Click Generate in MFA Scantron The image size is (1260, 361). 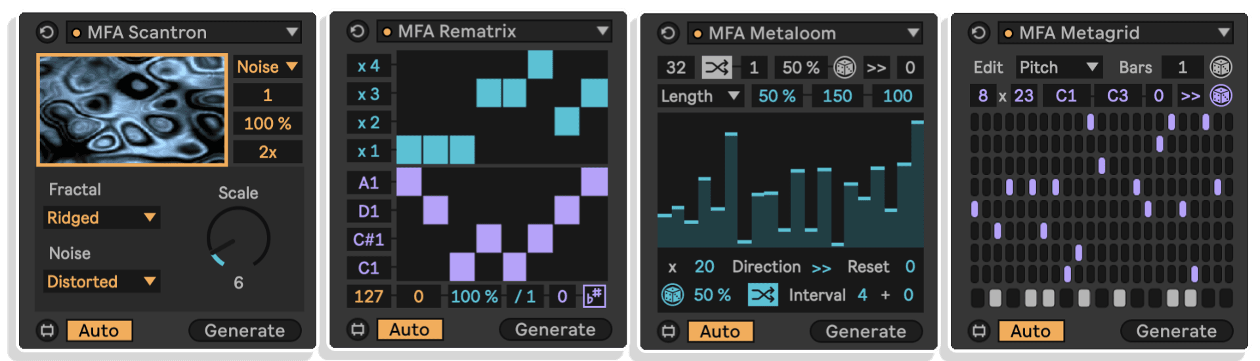pyautogui.click(x=245, y=330)
